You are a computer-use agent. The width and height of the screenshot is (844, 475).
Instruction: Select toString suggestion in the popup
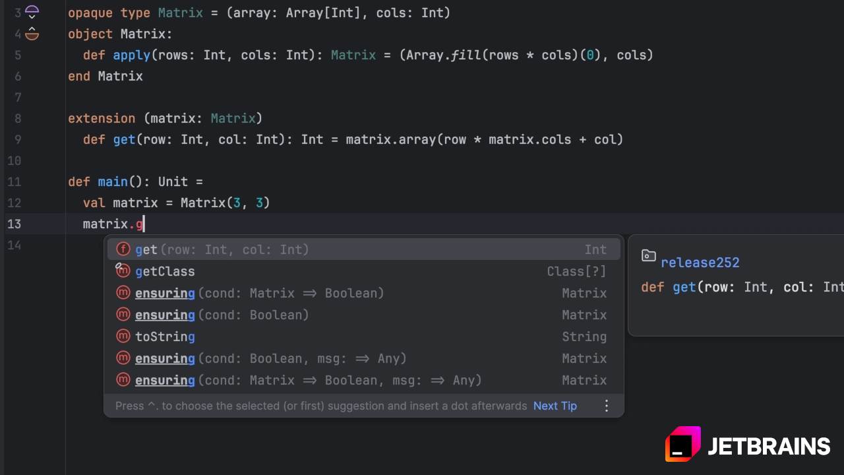tap(364, 336)
